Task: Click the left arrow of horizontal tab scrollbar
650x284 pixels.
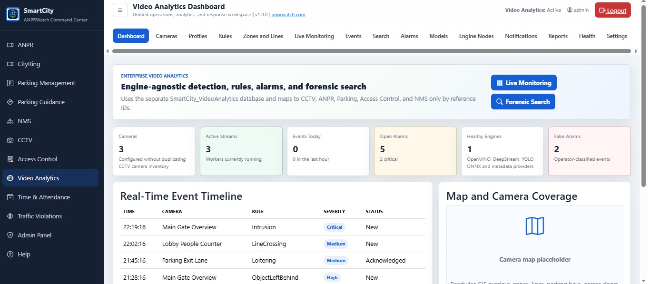Action: pos(108,51)
